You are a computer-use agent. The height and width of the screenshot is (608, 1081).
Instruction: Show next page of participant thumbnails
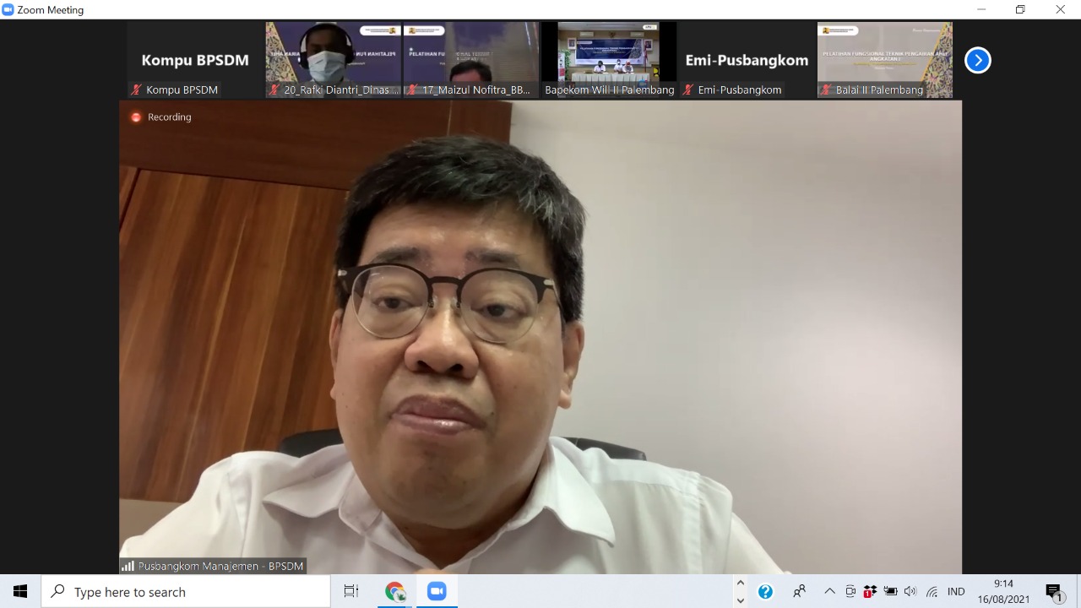[x=977, y=60]
